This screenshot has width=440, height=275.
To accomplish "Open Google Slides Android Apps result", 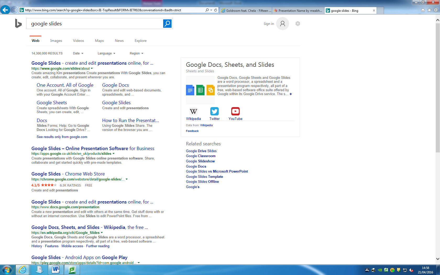I will (x=79, y=257).
